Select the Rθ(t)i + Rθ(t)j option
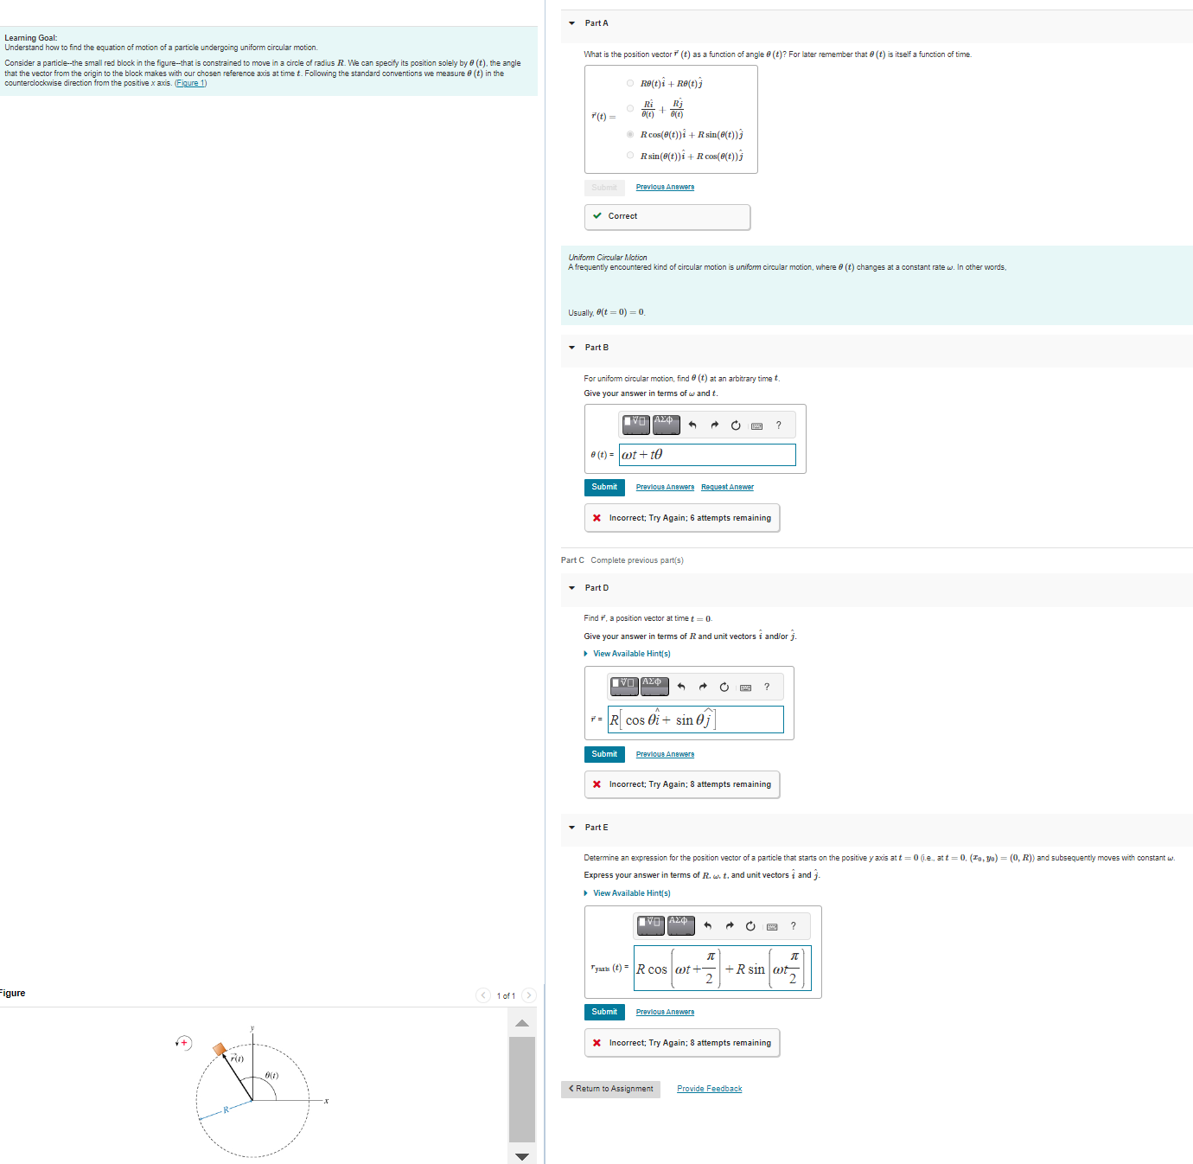The height and width of the screenshot is (1164, 1193). (x=630, y=83)
